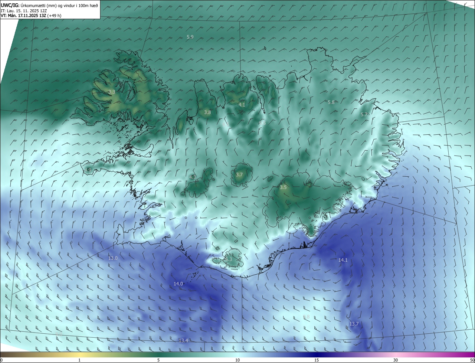Click the "30" tick label on the scale
The height and width of the screenshot is (363, 475).
coord(396,360)
